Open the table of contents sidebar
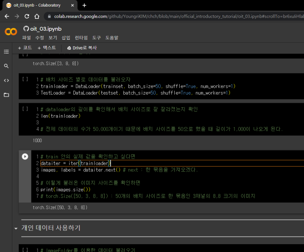Viewport: 304px width, 252px height. 6,52
